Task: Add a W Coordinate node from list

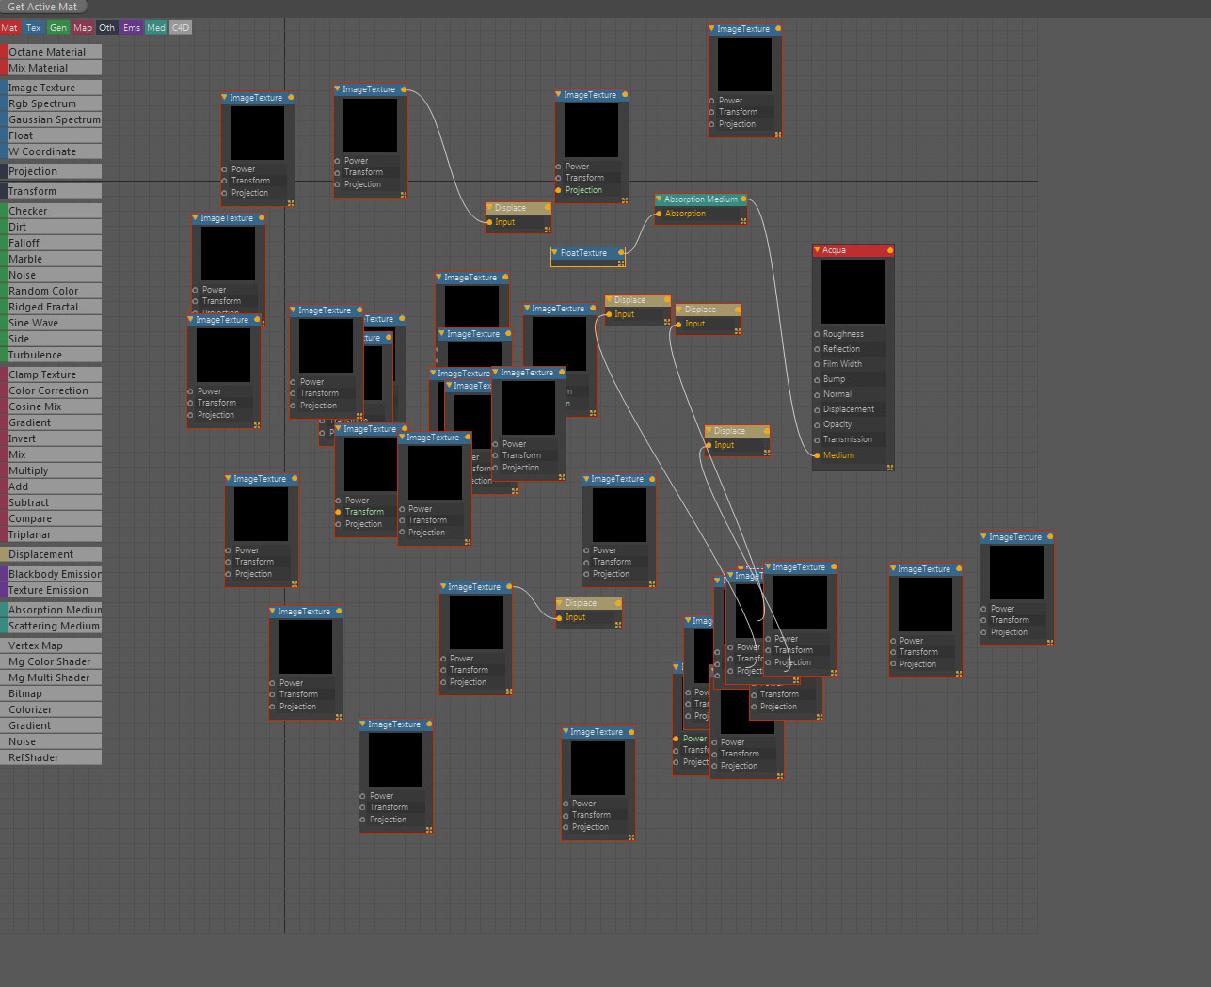Action: [x=51, y=151]
